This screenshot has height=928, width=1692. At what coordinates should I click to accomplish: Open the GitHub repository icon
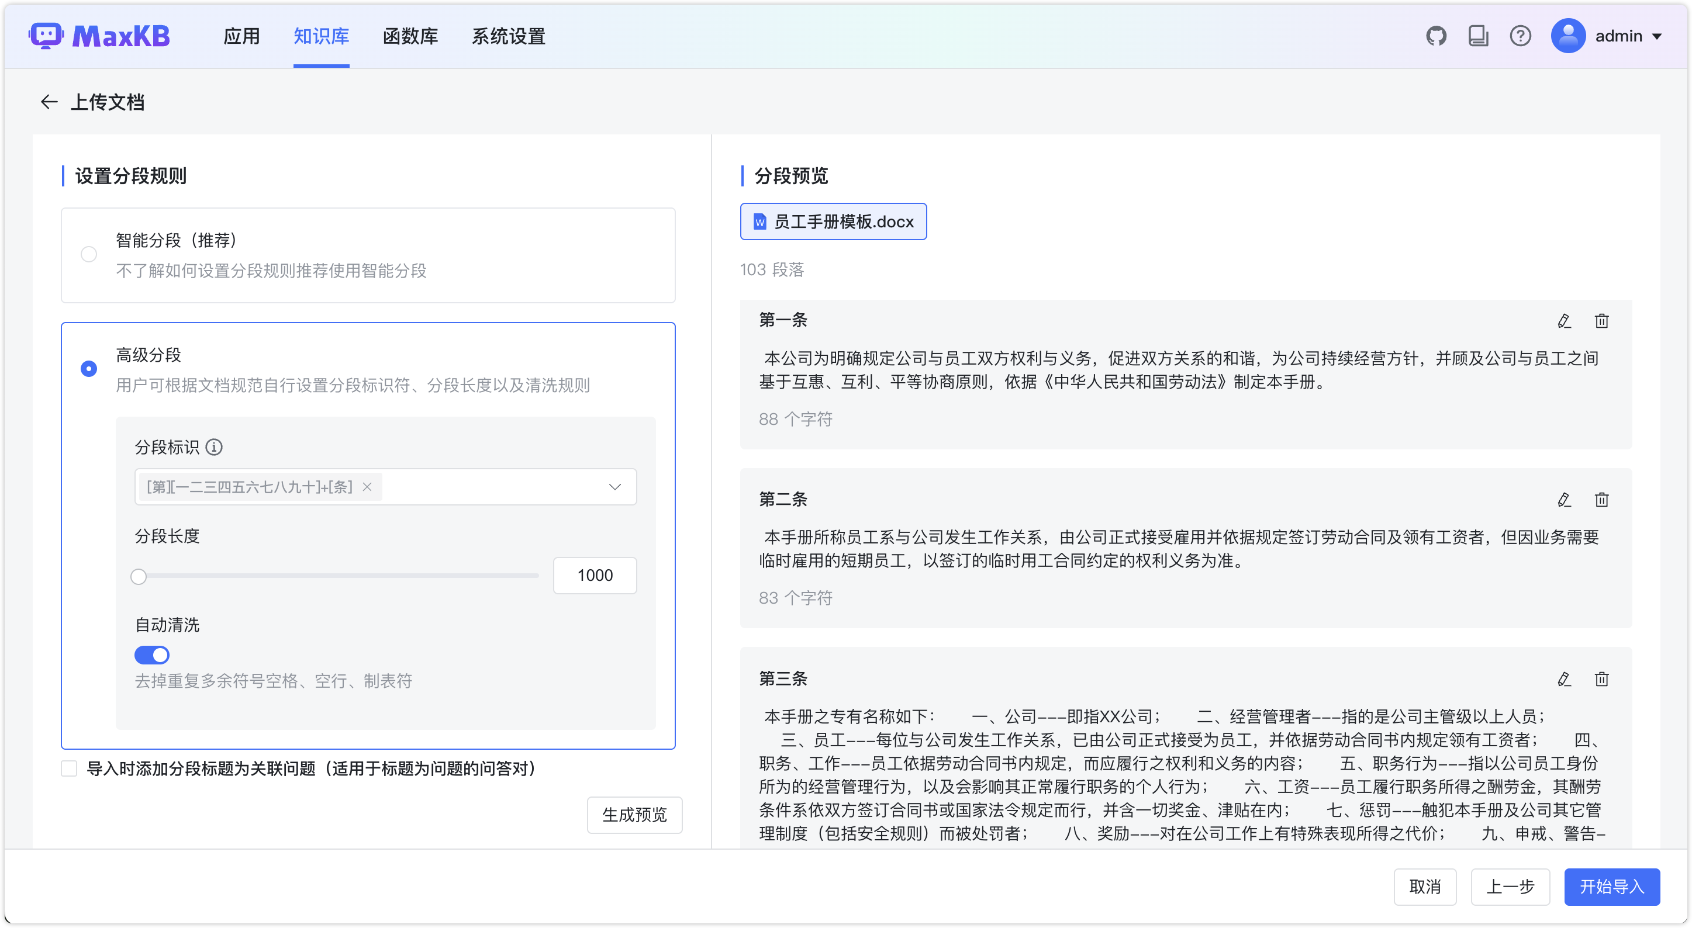coord(1436,36)
